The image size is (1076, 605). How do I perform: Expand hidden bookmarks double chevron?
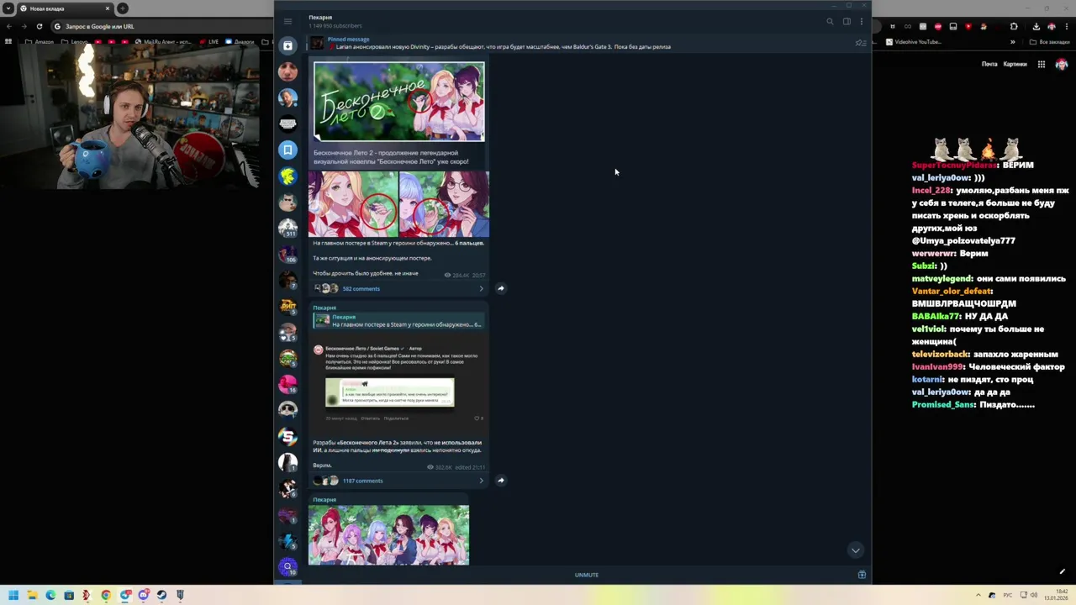1012,42
